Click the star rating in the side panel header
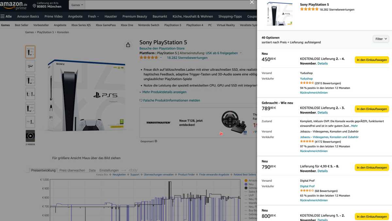 tap(309, 9)
